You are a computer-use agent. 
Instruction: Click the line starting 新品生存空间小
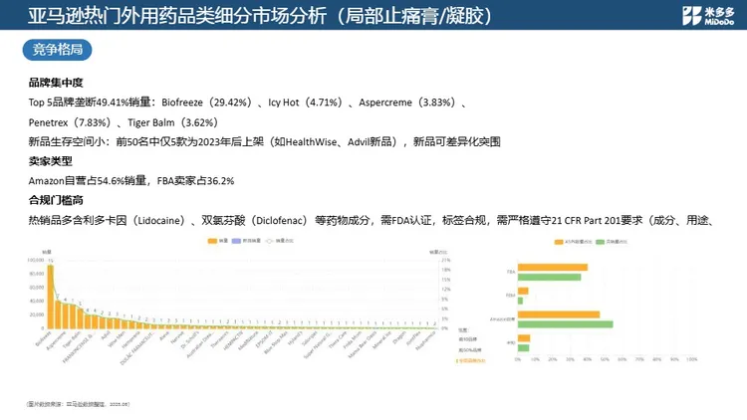[264, 142]
